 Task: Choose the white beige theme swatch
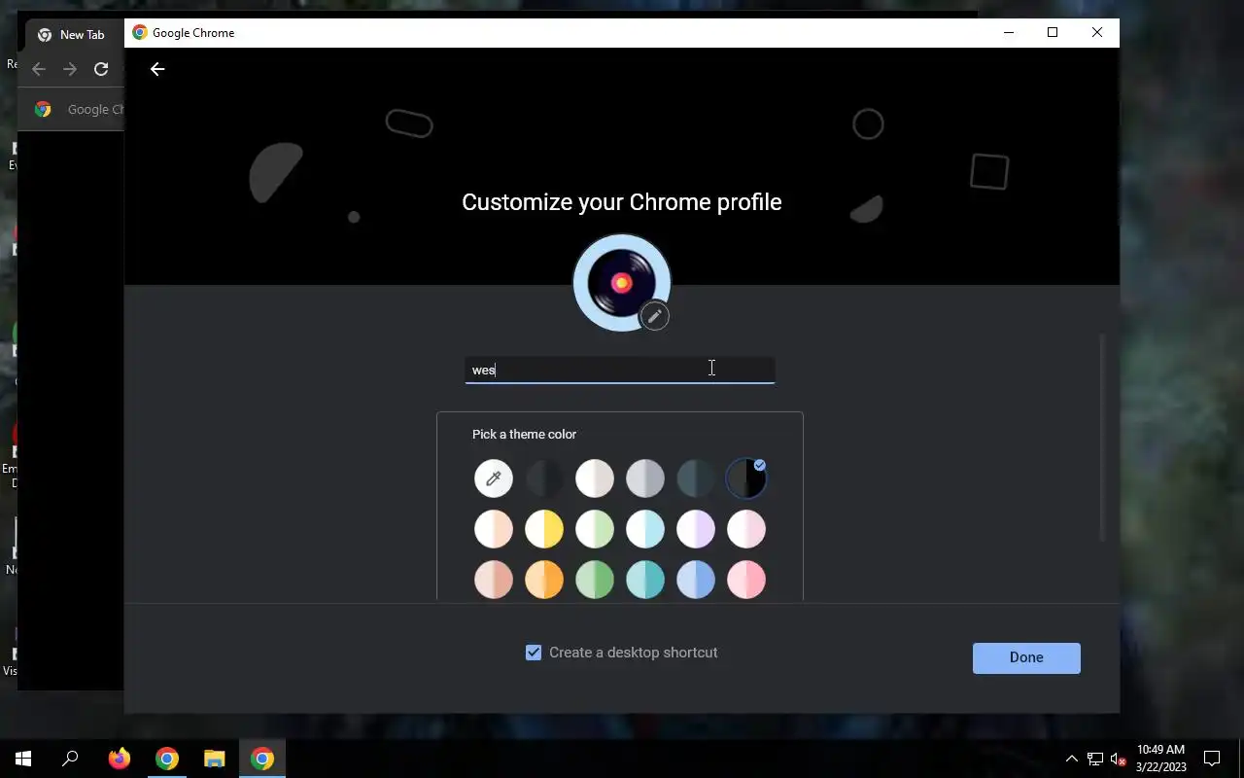pos(595,478)
